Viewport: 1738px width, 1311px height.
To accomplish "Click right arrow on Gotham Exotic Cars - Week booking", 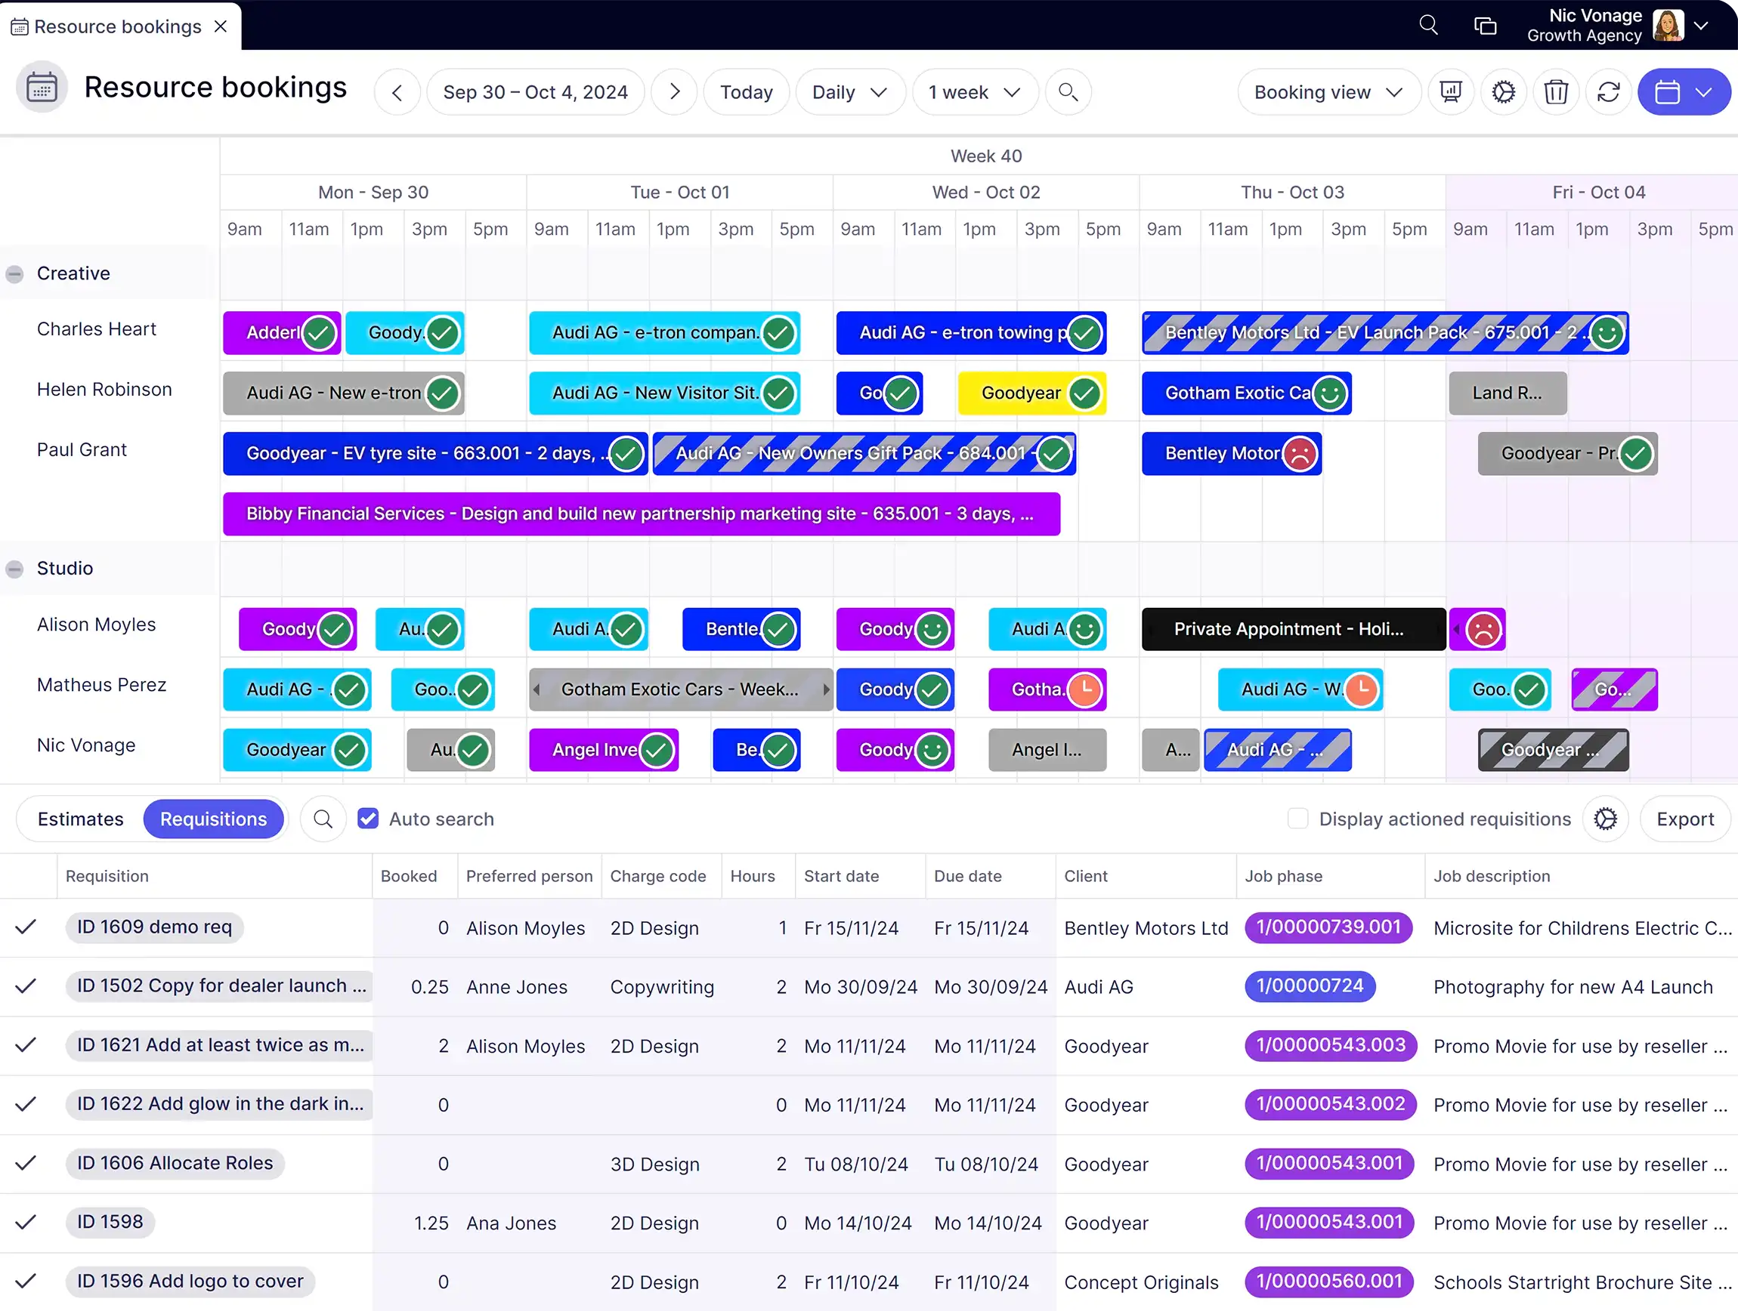I will [826, 689].
